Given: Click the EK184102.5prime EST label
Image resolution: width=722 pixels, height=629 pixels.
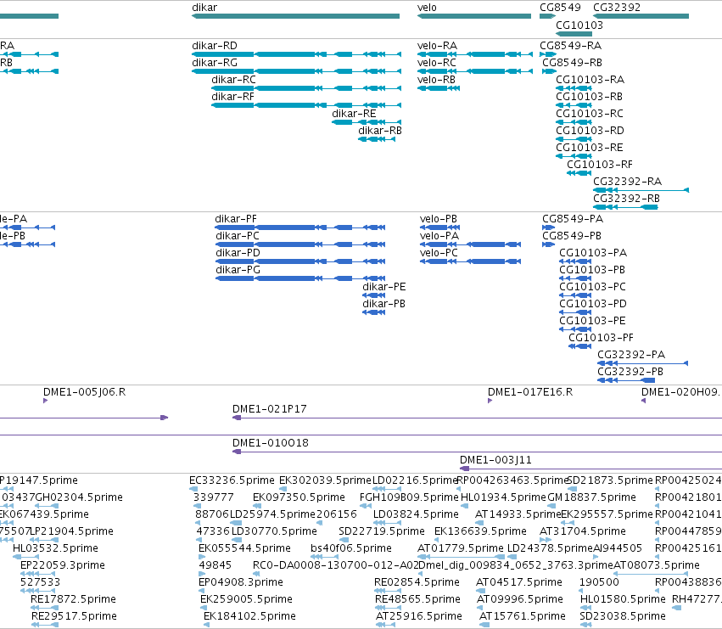Looking at the screenshot, I should click(x=249, y=616).
